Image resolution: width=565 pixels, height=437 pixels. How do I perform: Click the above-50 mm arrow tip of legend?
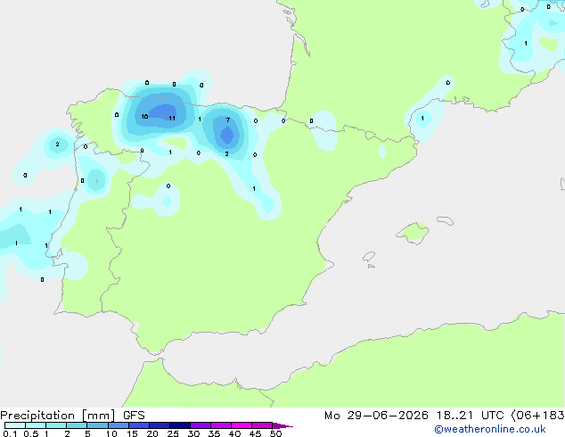point(282,425)
